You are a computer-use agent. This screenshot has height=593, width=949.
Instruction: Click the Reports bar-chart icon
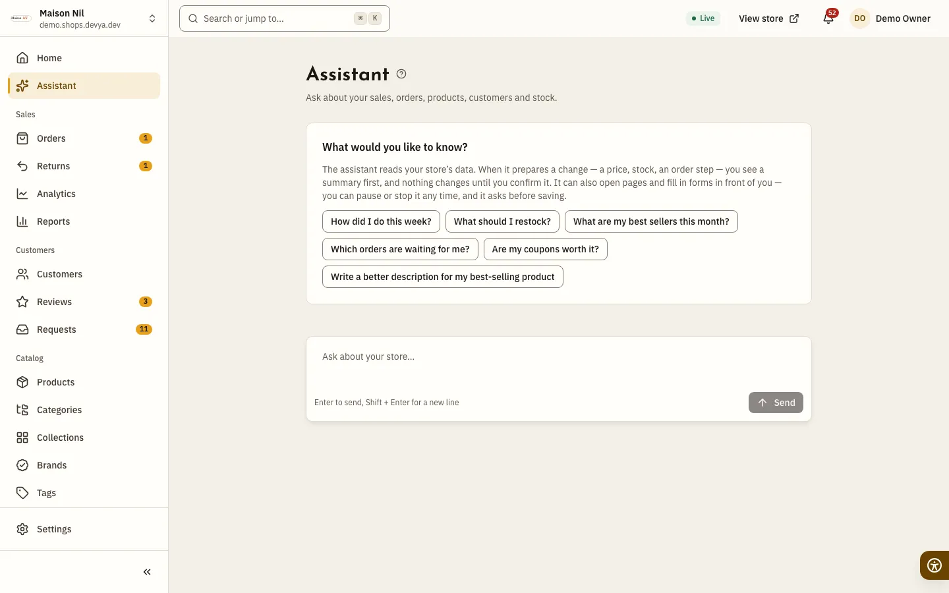pos(22,221)
